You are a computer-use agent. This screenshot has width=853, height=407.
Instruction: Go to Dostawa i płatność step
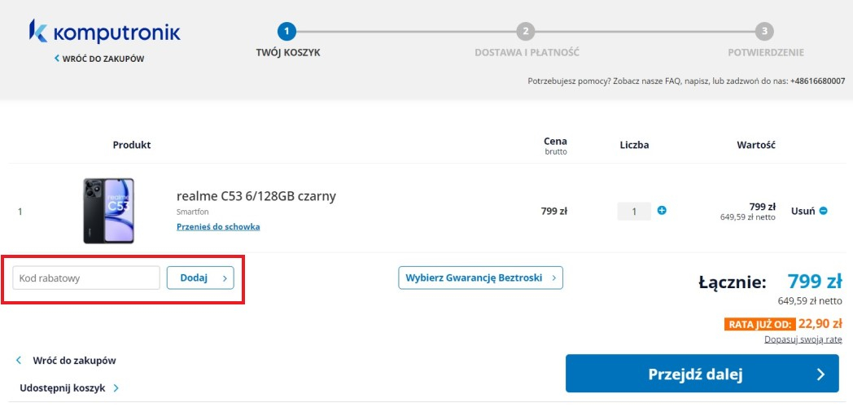coord(527,53)
